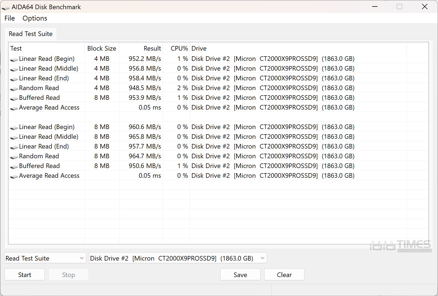Click drive description in 965.8 MB/s row
Viewport: 438px width, 296px height.
[273, 137]
